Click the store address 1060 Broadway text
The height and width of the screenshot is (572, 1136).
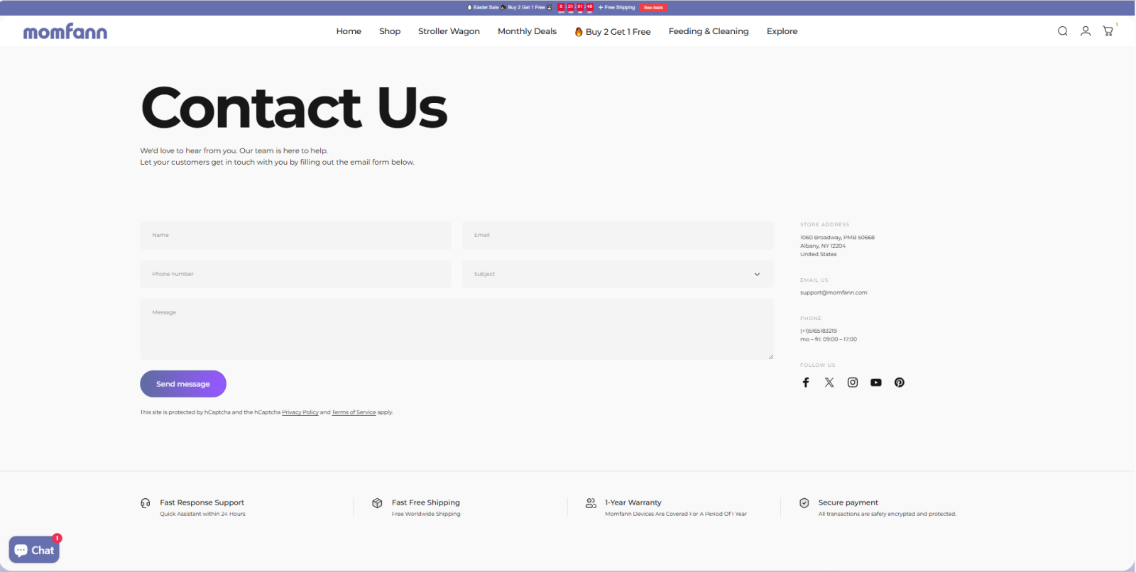point(837,238)
